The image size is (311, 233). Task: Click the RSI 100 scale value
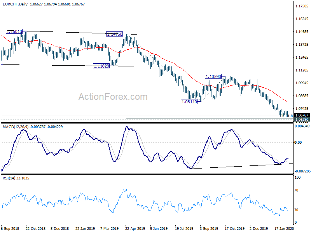pyautogui.click(x=297, y=177)
